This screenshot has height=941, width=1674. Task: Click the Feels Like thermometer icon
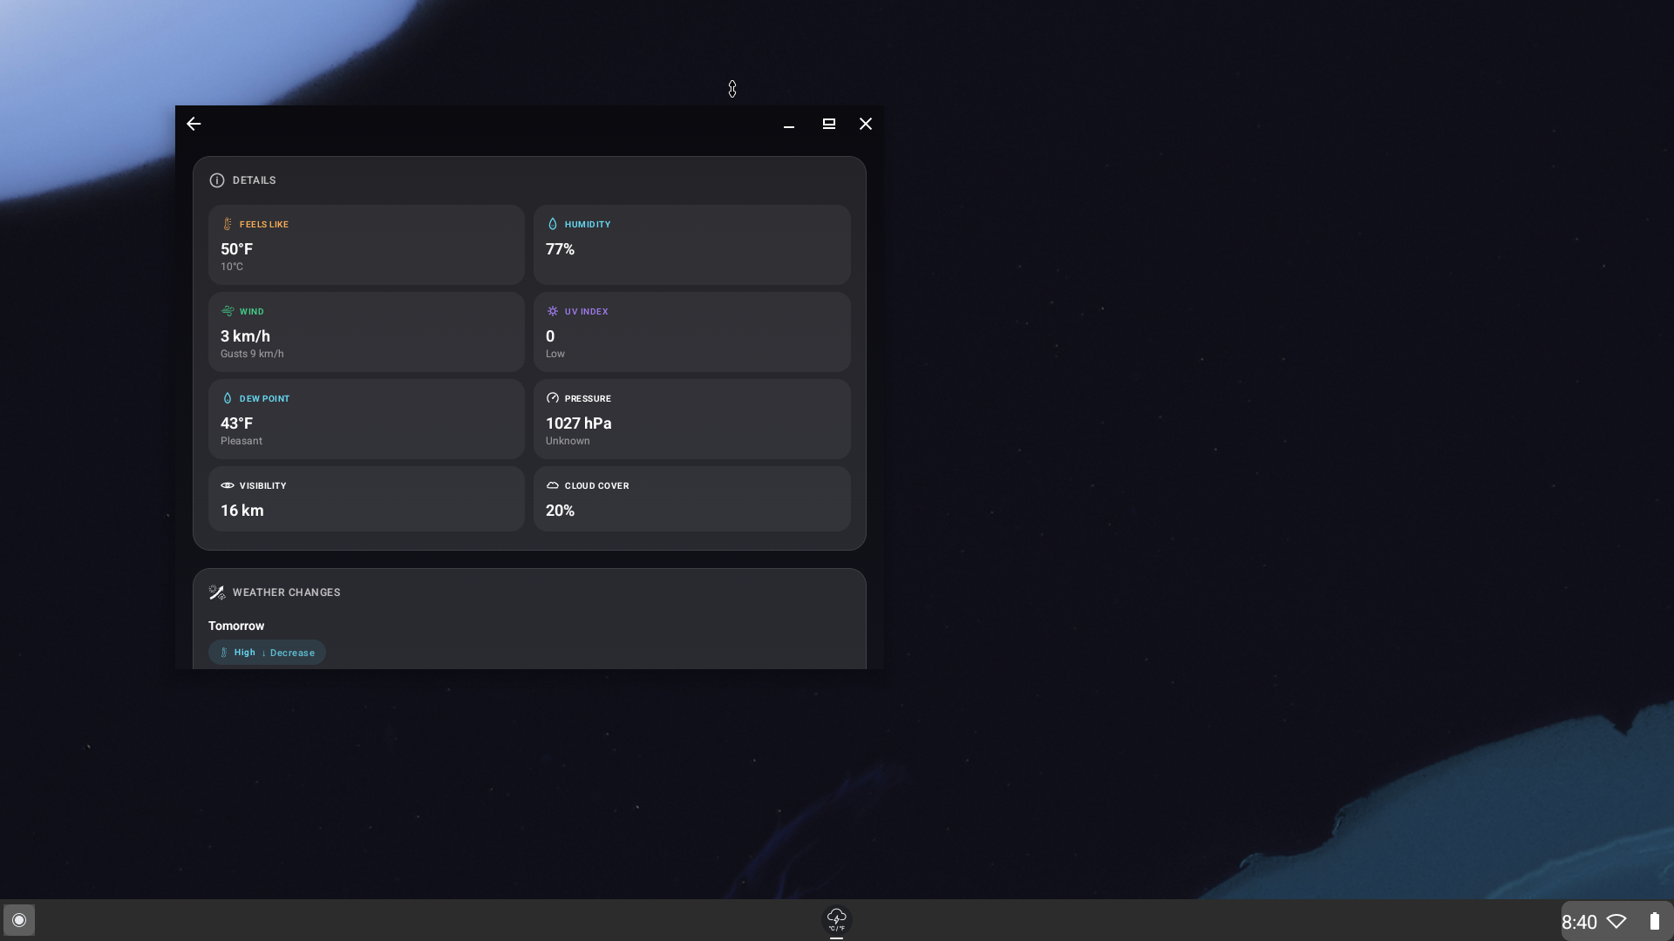[228, 224]
